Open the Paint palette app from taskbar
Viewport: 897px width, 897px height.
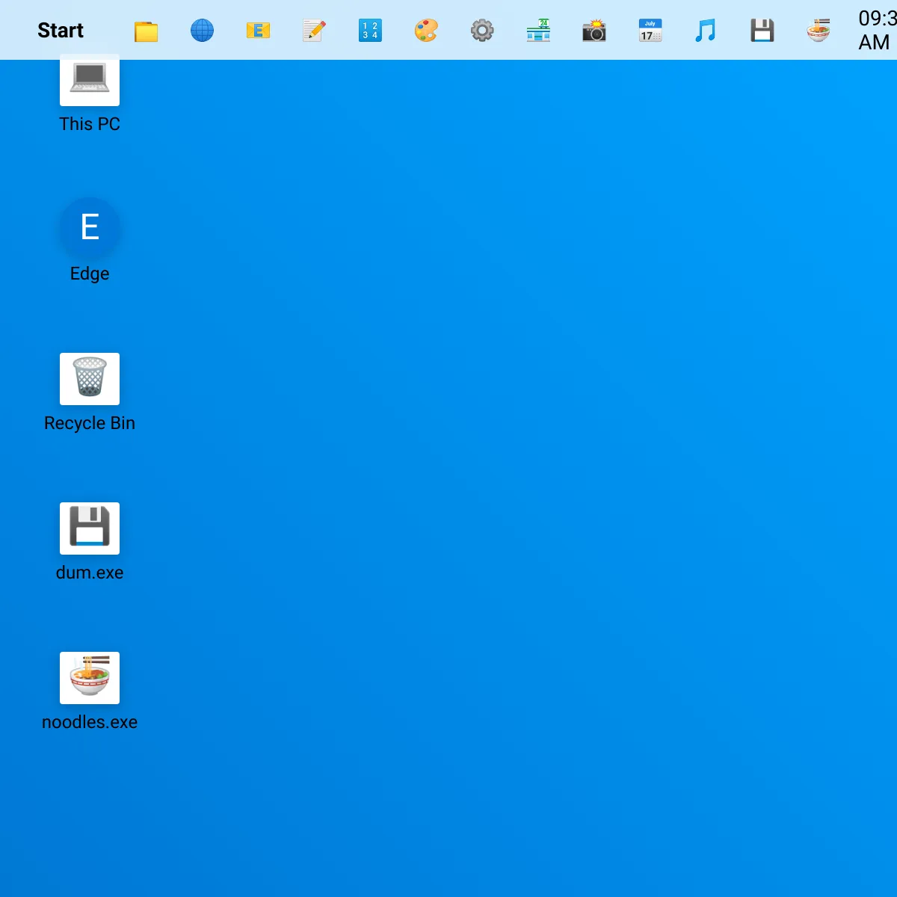[425, 30]
